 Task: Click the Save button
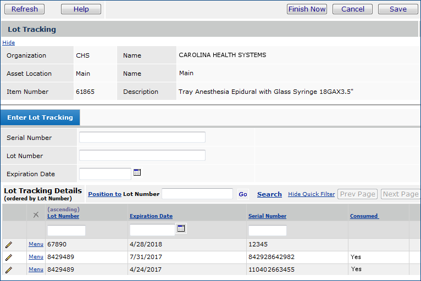398,9
